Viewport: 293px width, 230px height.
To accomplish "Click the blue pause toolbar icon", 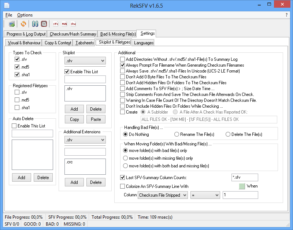I will tap(35, 24).
